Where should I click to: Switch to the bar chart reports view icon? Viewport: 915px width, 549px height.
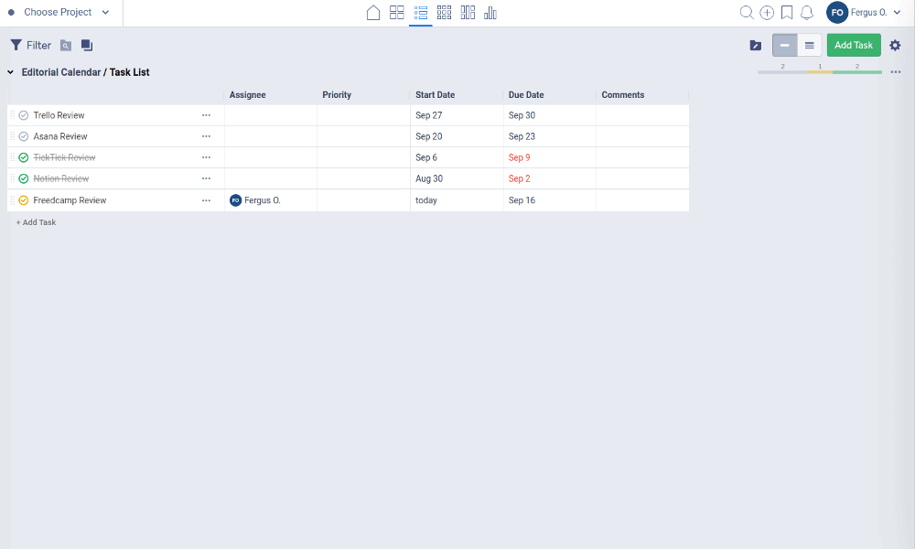point(490,13)
